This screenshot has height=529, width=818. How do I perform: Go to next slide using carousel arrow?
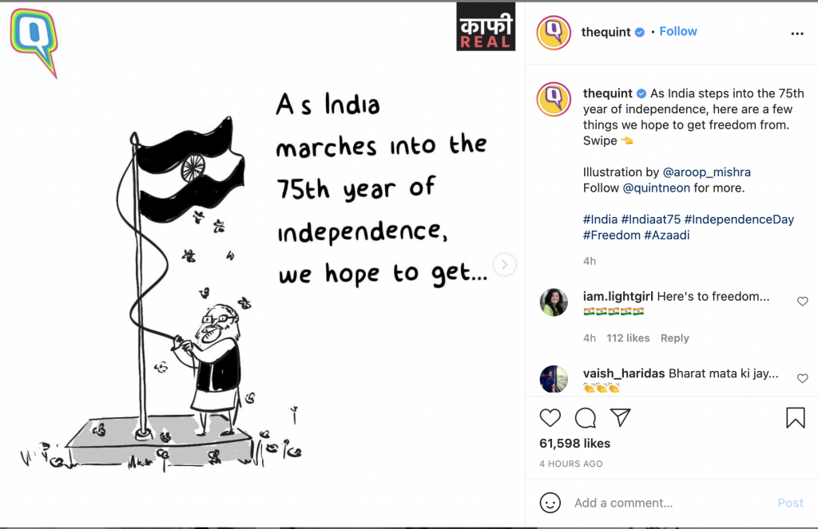(x=505, y=264)
